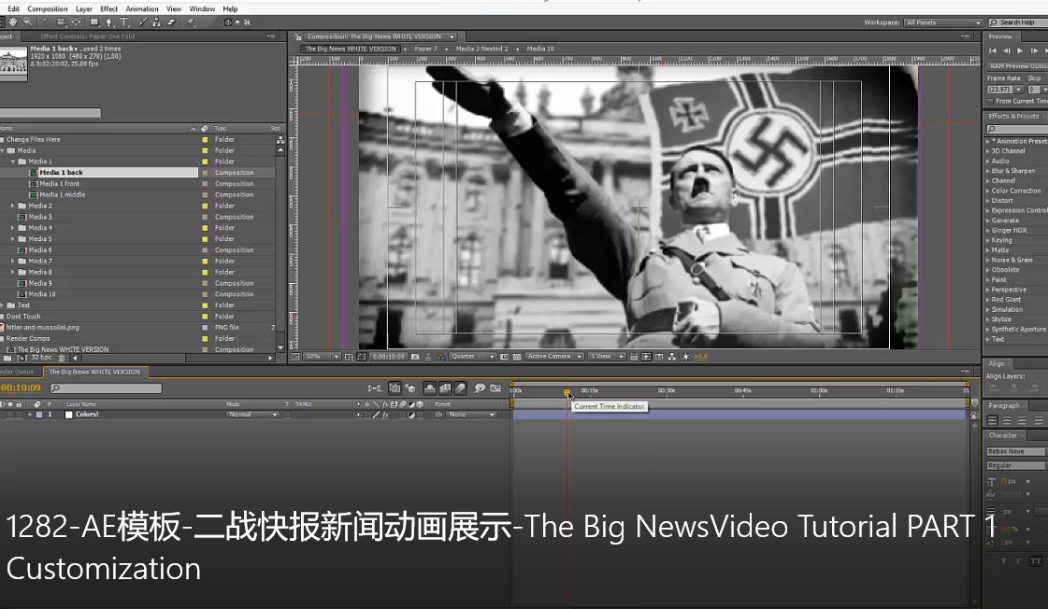Open the All Panels workspace dropdown

coord(943,22)
